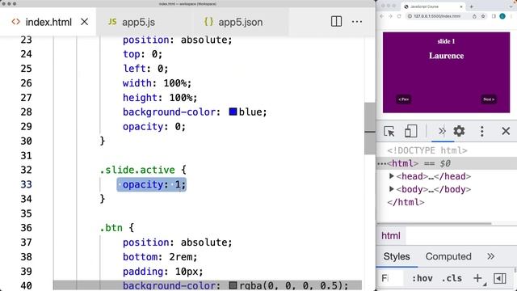This screenshot has width=517, height=291.
Task: Click the DOCTYPE html line
Action: pyautogui.click(x=427, y=150)
